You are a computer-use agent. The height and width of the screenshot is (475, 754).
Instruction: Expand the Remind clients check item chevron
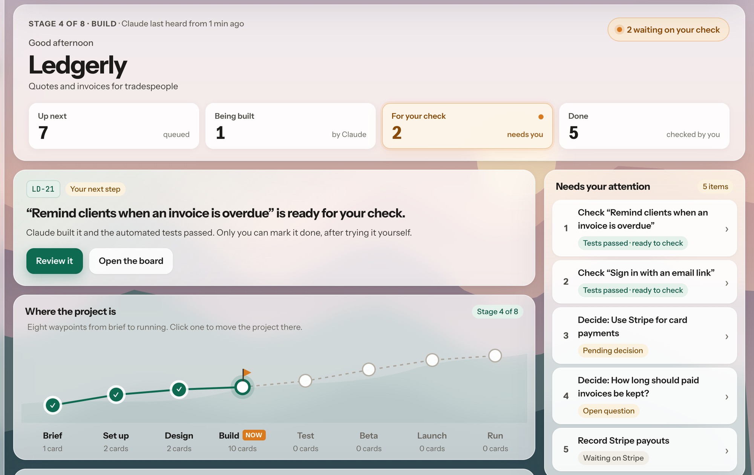[726, 229]
